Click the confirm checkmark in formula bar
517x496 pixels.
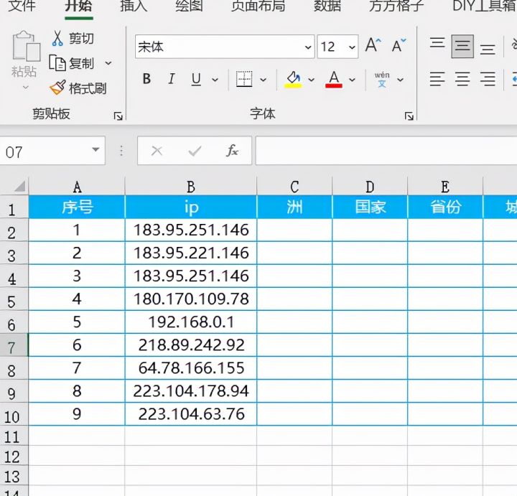195,151
